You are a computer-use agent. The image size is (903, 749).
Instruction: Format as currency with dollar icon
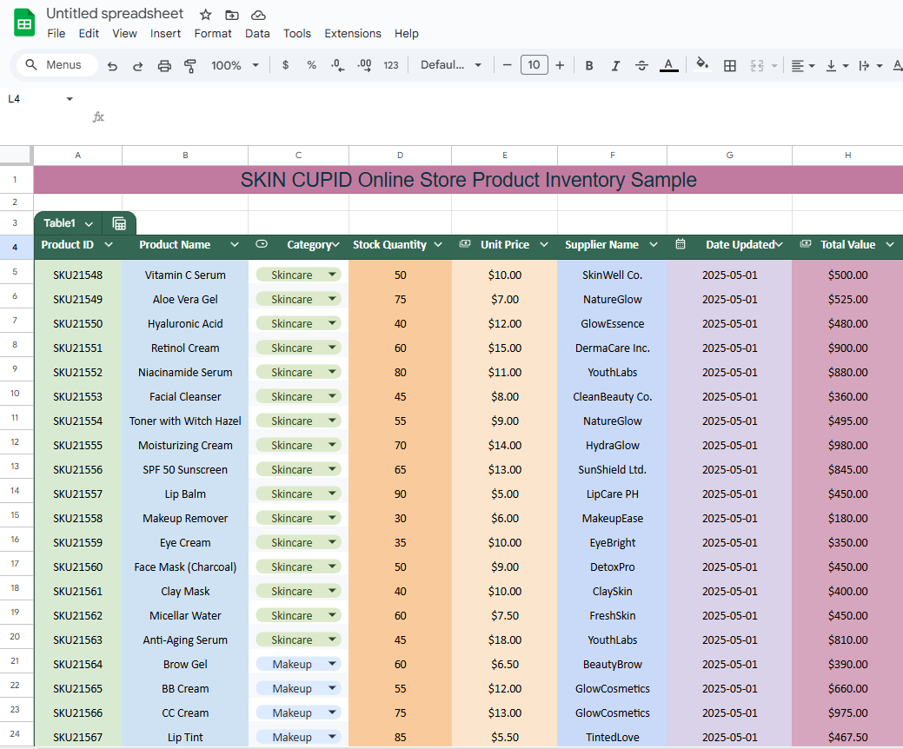[285, 65]
